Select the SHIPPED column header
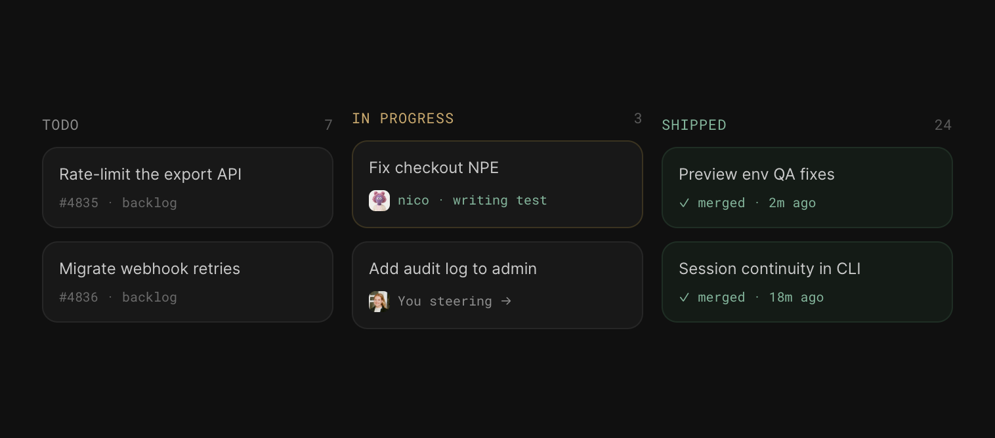This screenshot has height=438, width=995. (x=694, y=125)
